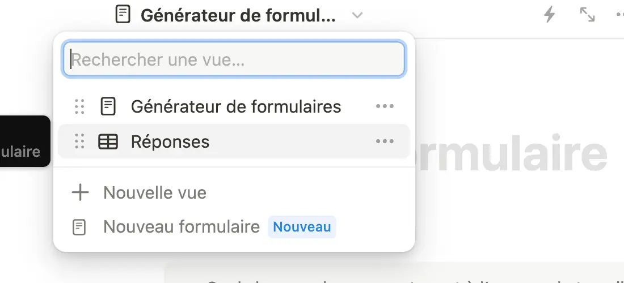Click the more options dots at top right
Screen dimensions: 624x283
click(x=619, y=15)
